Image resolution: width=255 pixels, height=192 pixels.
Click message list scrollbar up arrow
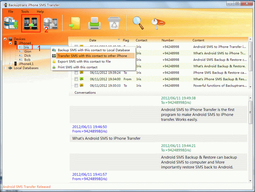coord(250,39)
